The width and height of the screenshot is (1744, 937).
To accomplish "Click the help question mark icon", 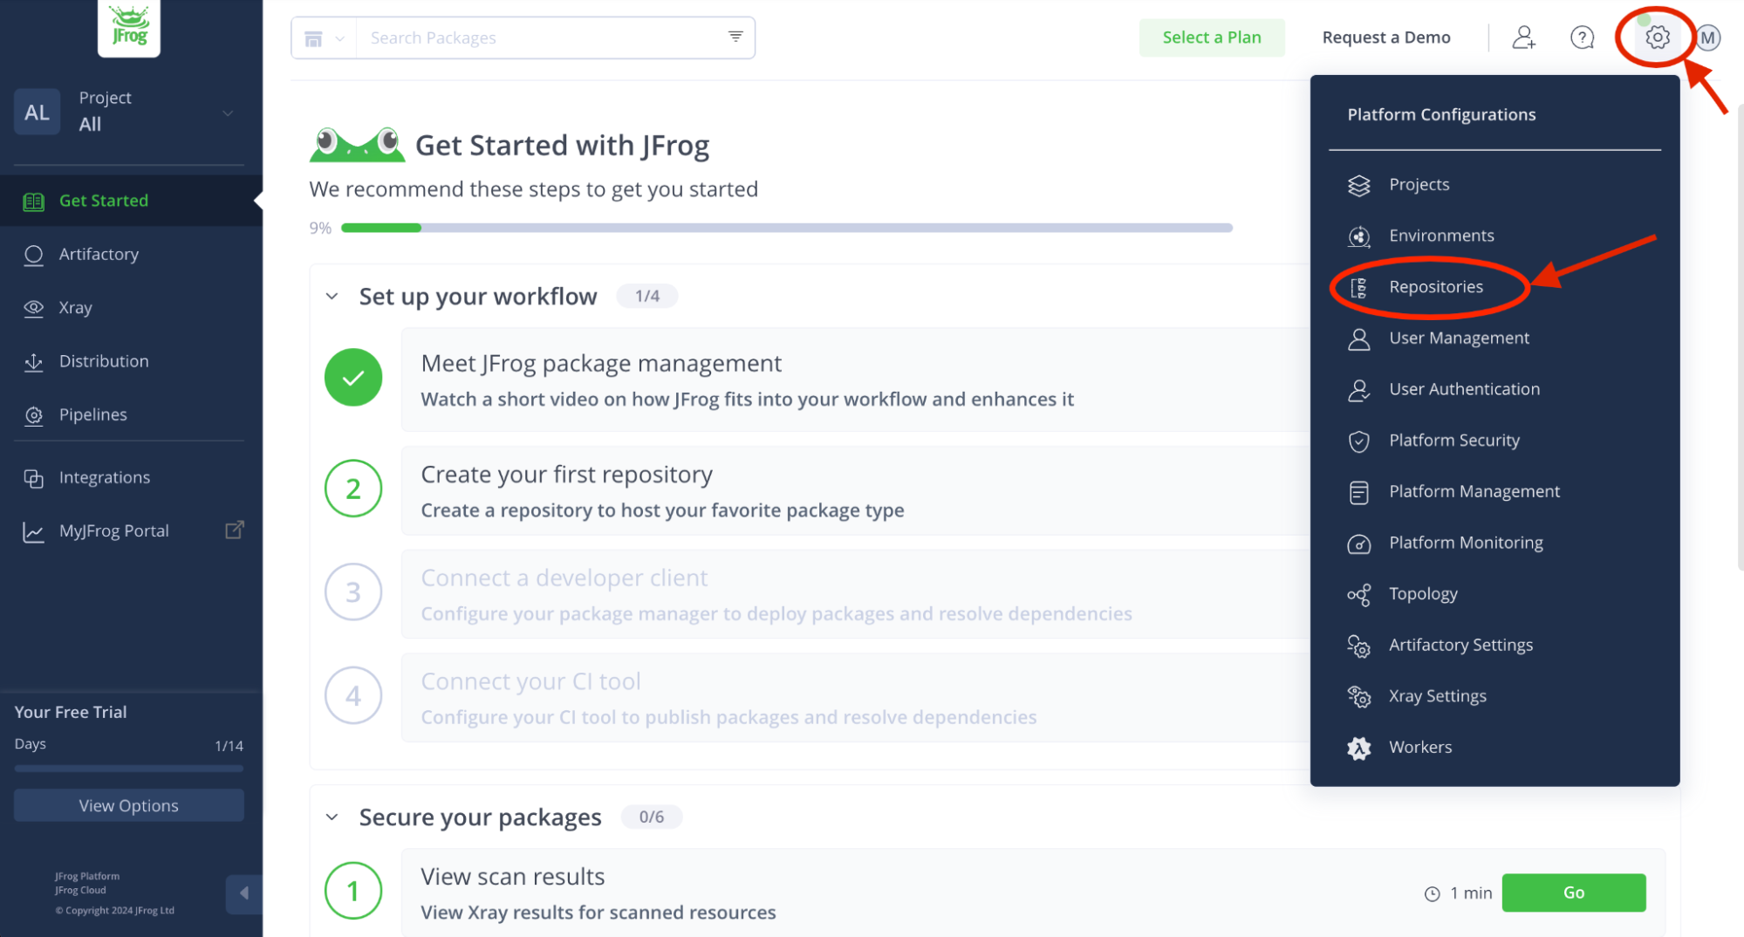I will (x=1582, y=37).
